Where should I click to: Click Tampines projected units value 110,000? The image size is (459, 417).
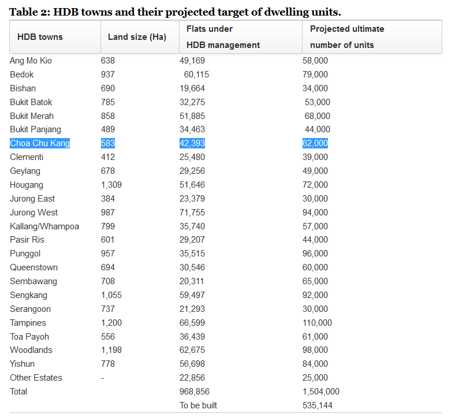pos(318,323)
